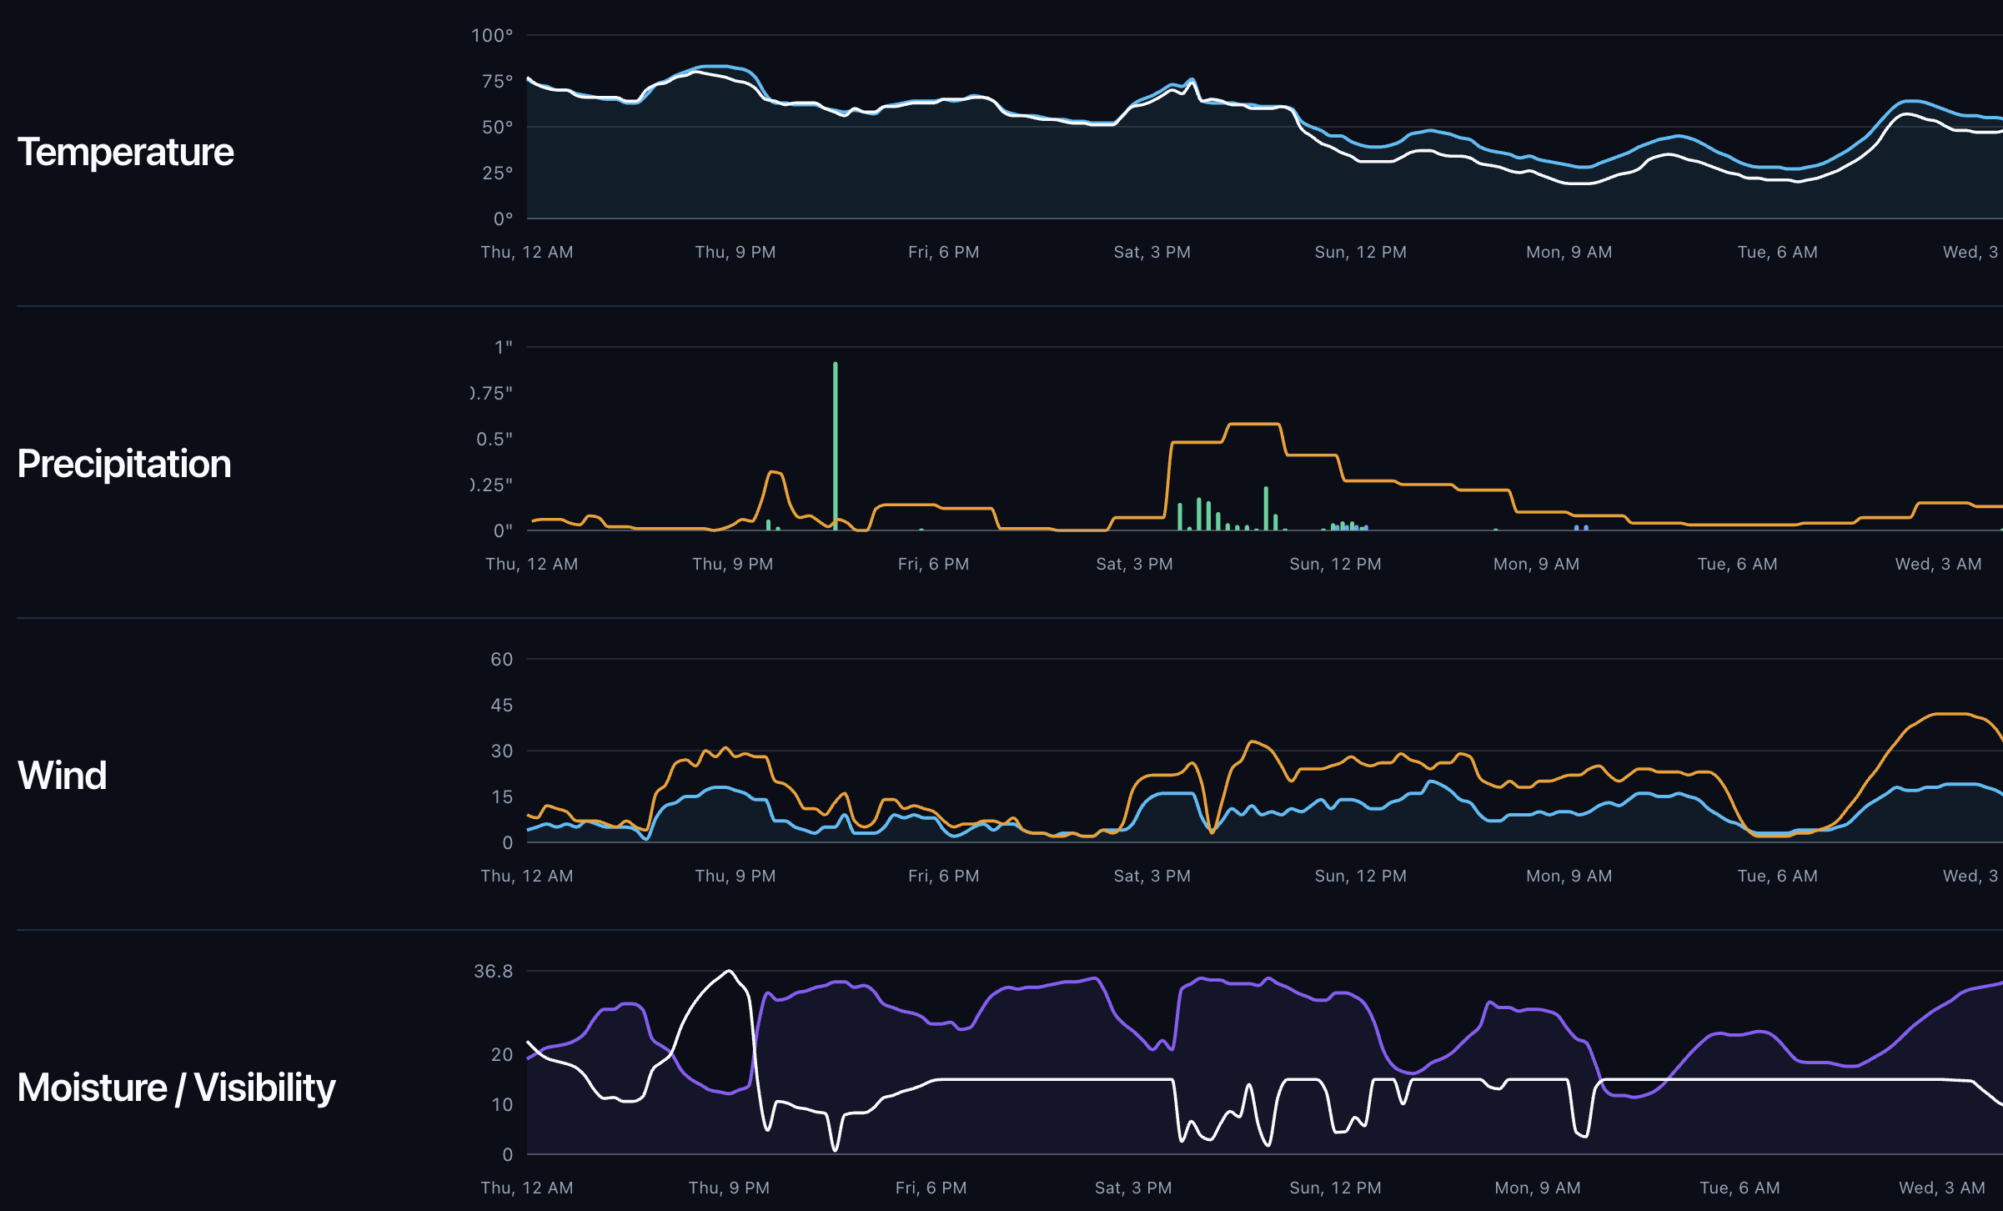Select the 15 label on Wind axis
This screenshot has height=1211, width=2003.
[x=502, y=796]
